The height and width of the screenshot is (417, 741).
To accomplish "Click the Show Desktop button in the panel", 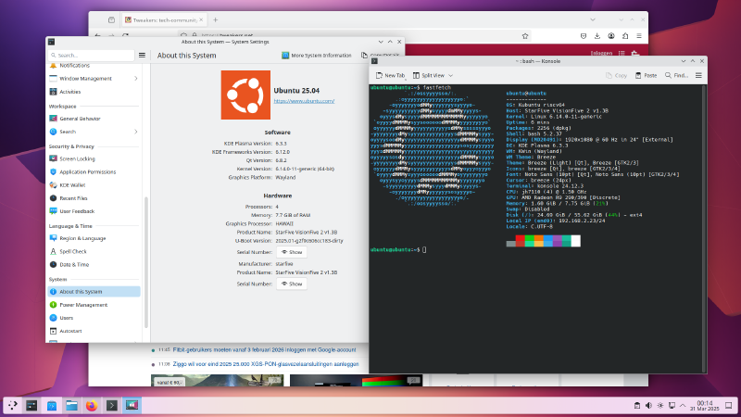I will point(729,406).
